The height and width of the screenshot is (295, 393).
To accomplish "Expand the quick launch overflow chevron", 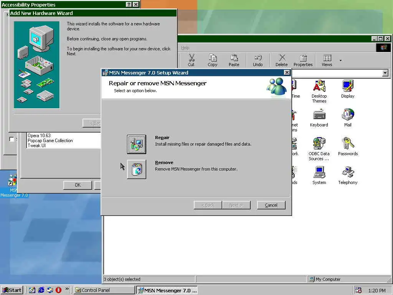I will pyautogui.click(x=67, y=289).
